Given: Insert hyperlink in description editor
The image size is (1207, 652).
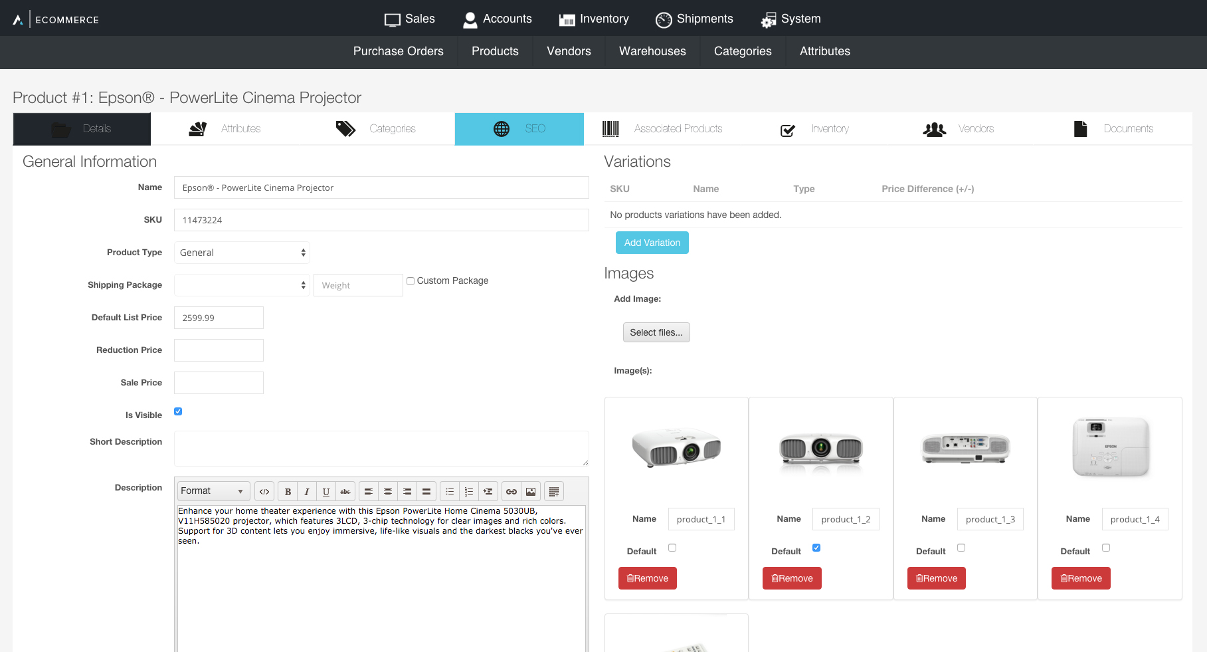Looking at the screenshot, I should (x=511, y=492).
